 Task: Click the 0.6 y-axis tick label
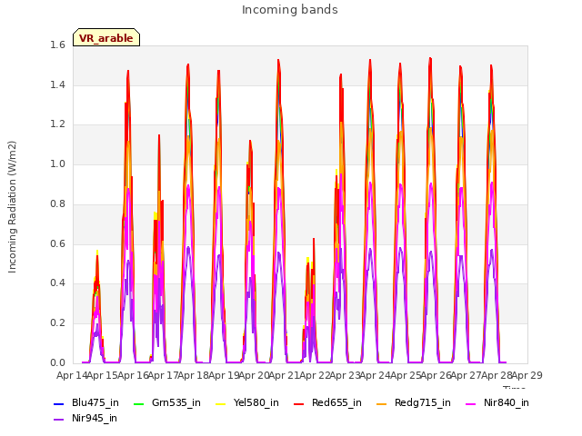tap(57, 243)
